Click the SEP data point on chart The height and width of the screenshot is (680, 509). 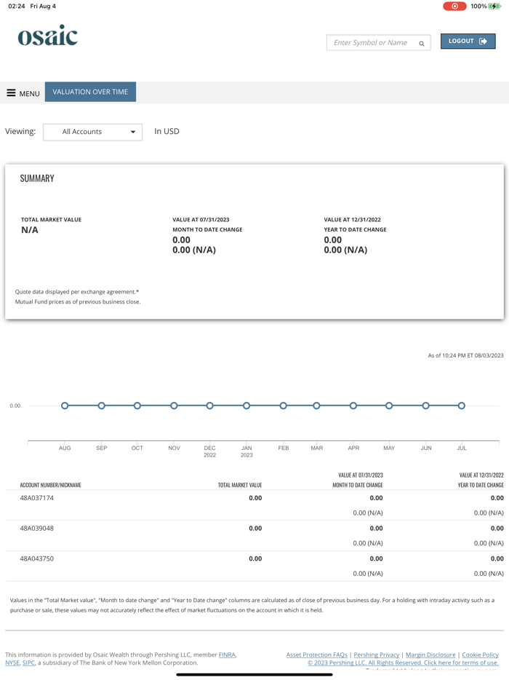pos(101,406)
